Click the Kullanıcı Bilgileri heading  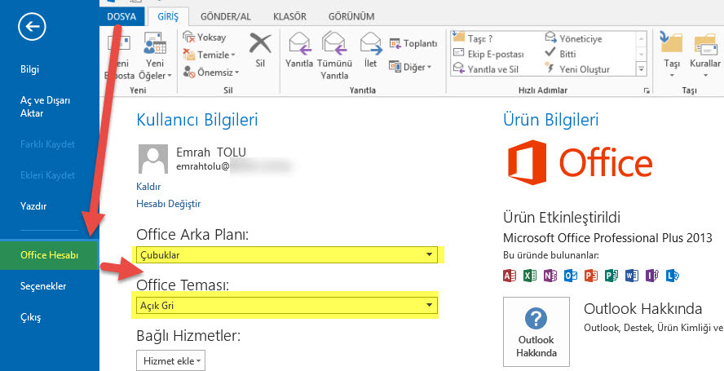click(x=197, y=120)
